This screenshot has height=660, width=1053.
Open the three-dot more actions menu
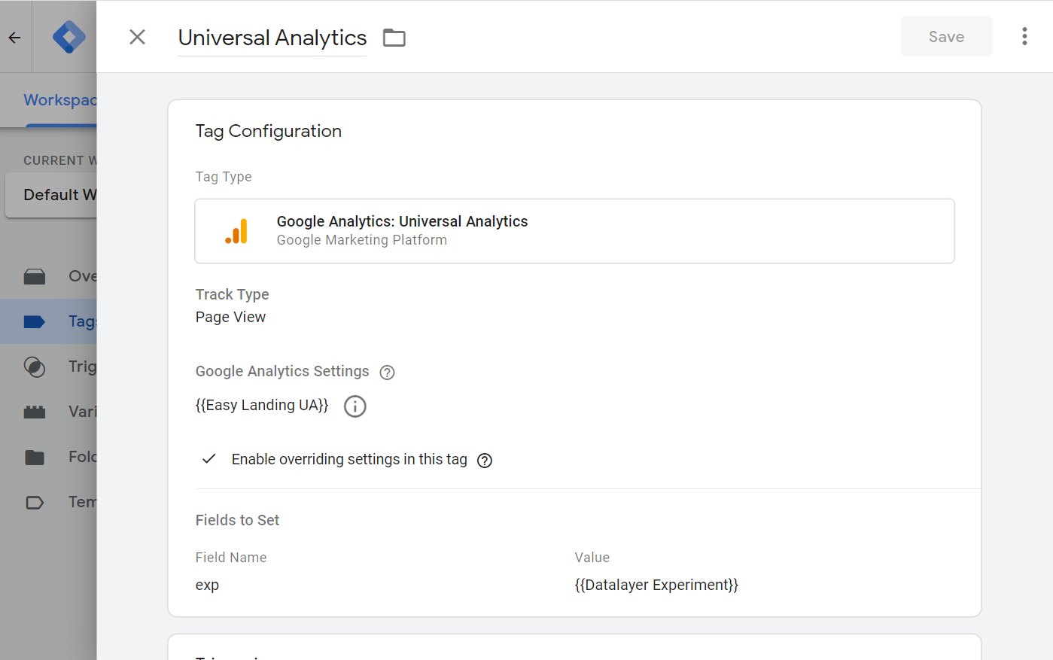coord(1024,36)
